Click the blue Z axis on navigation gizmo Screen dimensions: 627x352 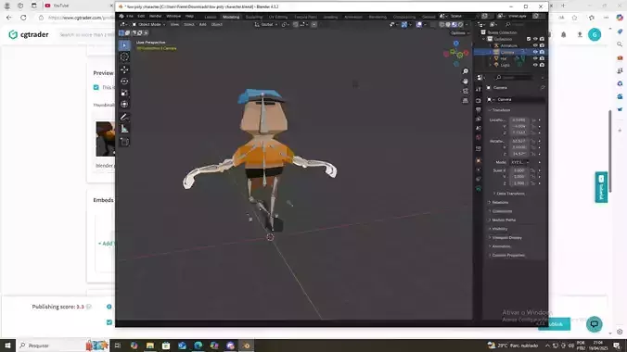[455, 44]
